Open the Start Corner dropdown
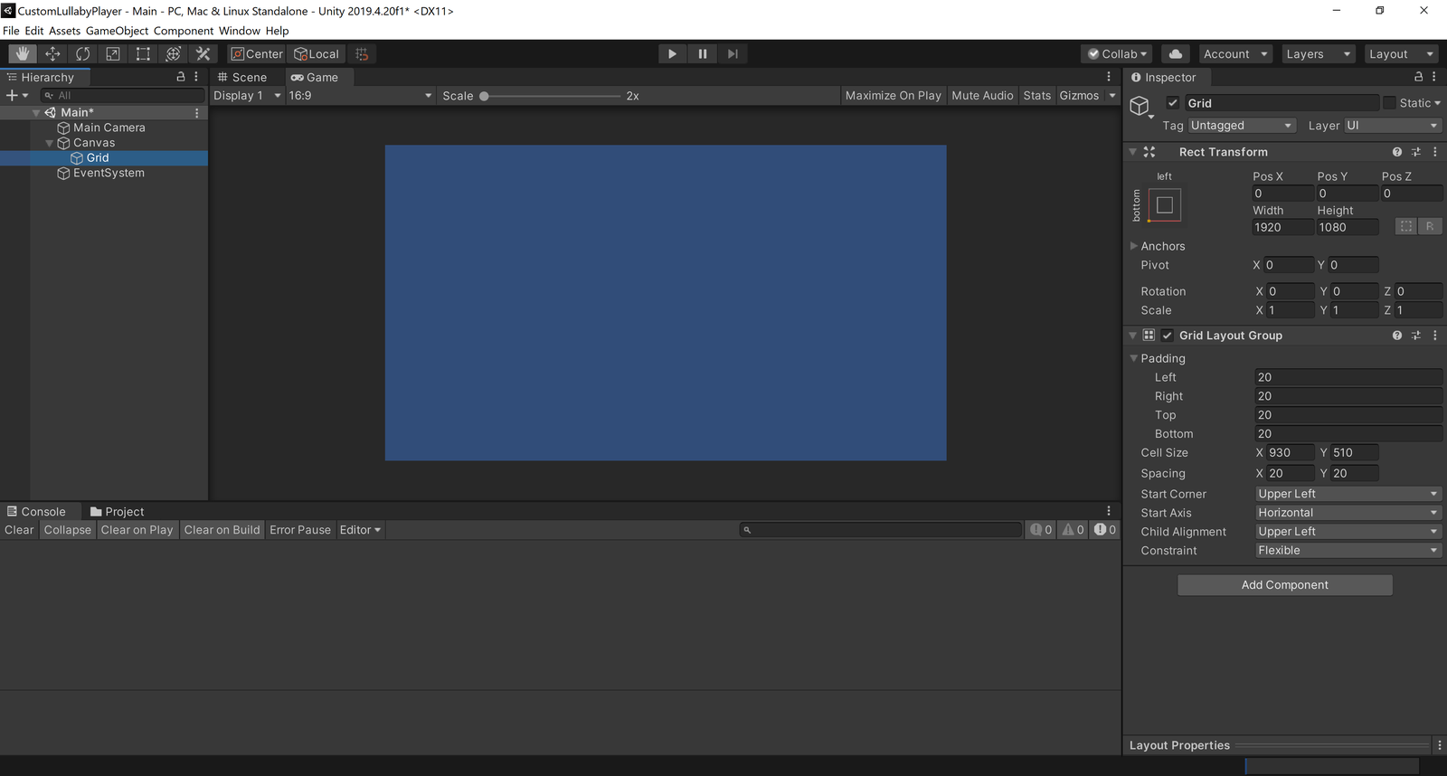This screenshot has height=776, width=1447. pos(1348,494)
